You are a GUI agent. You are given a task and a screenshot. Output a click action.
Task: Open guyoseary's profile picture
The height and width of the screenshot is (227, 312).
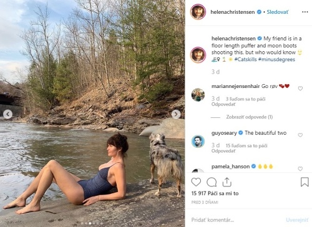point(198,141)
